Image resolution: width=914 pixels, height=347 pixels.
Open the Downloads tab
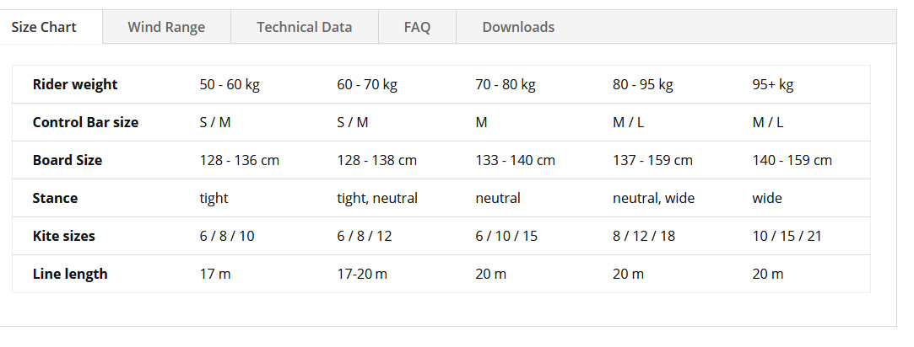(518, 27)
